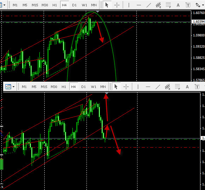
Task: Pick equidistant channel tool in upper toolbar
Action: tap(158, 5)
